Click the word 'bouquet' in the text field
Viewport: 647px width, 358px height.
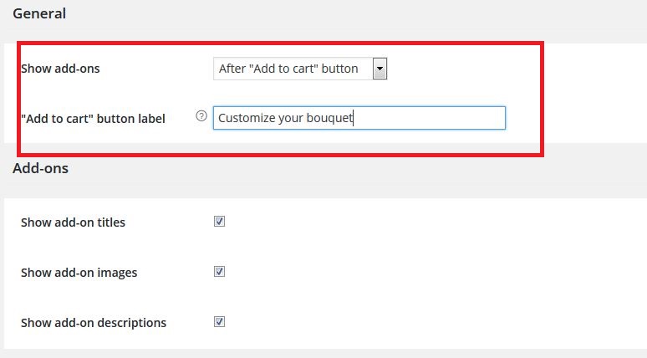tap(329, 118)
